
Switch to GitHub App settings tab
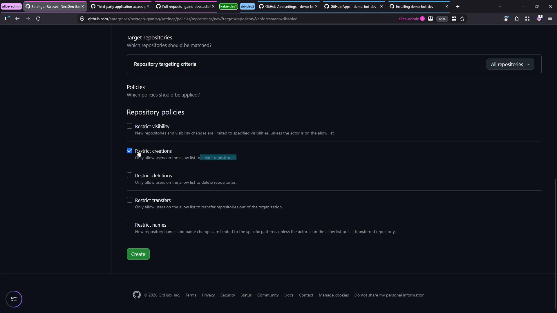tap(288, 6)
